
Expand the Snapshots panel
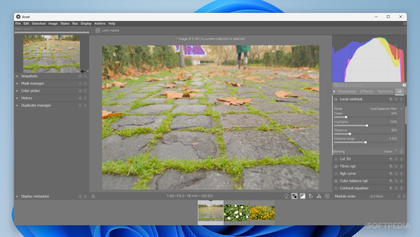click(17, 76)
